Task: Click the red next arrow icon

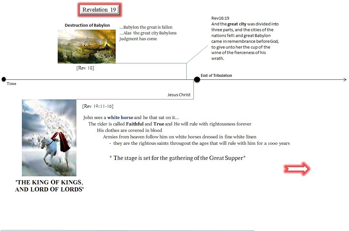Action: pyautogui.click(x=297, y=169)
